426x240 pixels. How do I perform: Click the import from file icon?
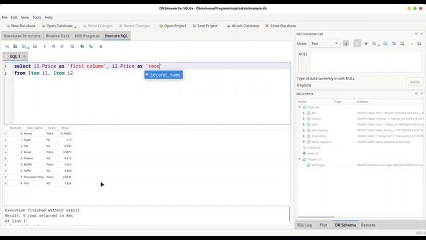coord(393,43)
